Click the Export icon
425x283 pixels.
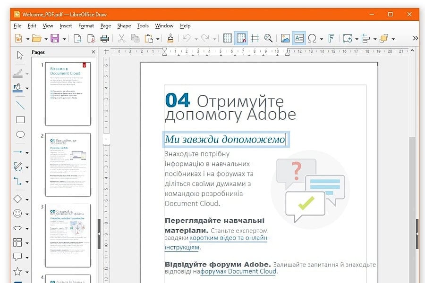[77, 39]
